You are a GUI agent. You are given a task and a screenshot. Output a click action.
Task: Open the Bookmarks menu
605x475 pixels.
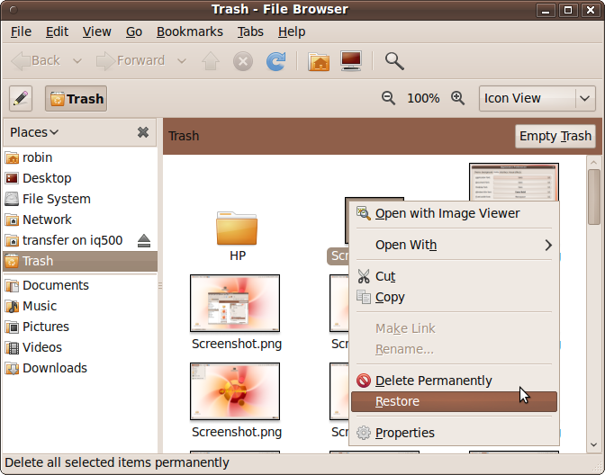pyautogui.click(x=190, y=31)
